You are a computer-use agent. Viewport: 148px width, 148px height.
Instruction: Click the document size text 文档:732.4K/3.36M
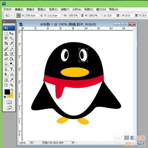tap(53, 143)
